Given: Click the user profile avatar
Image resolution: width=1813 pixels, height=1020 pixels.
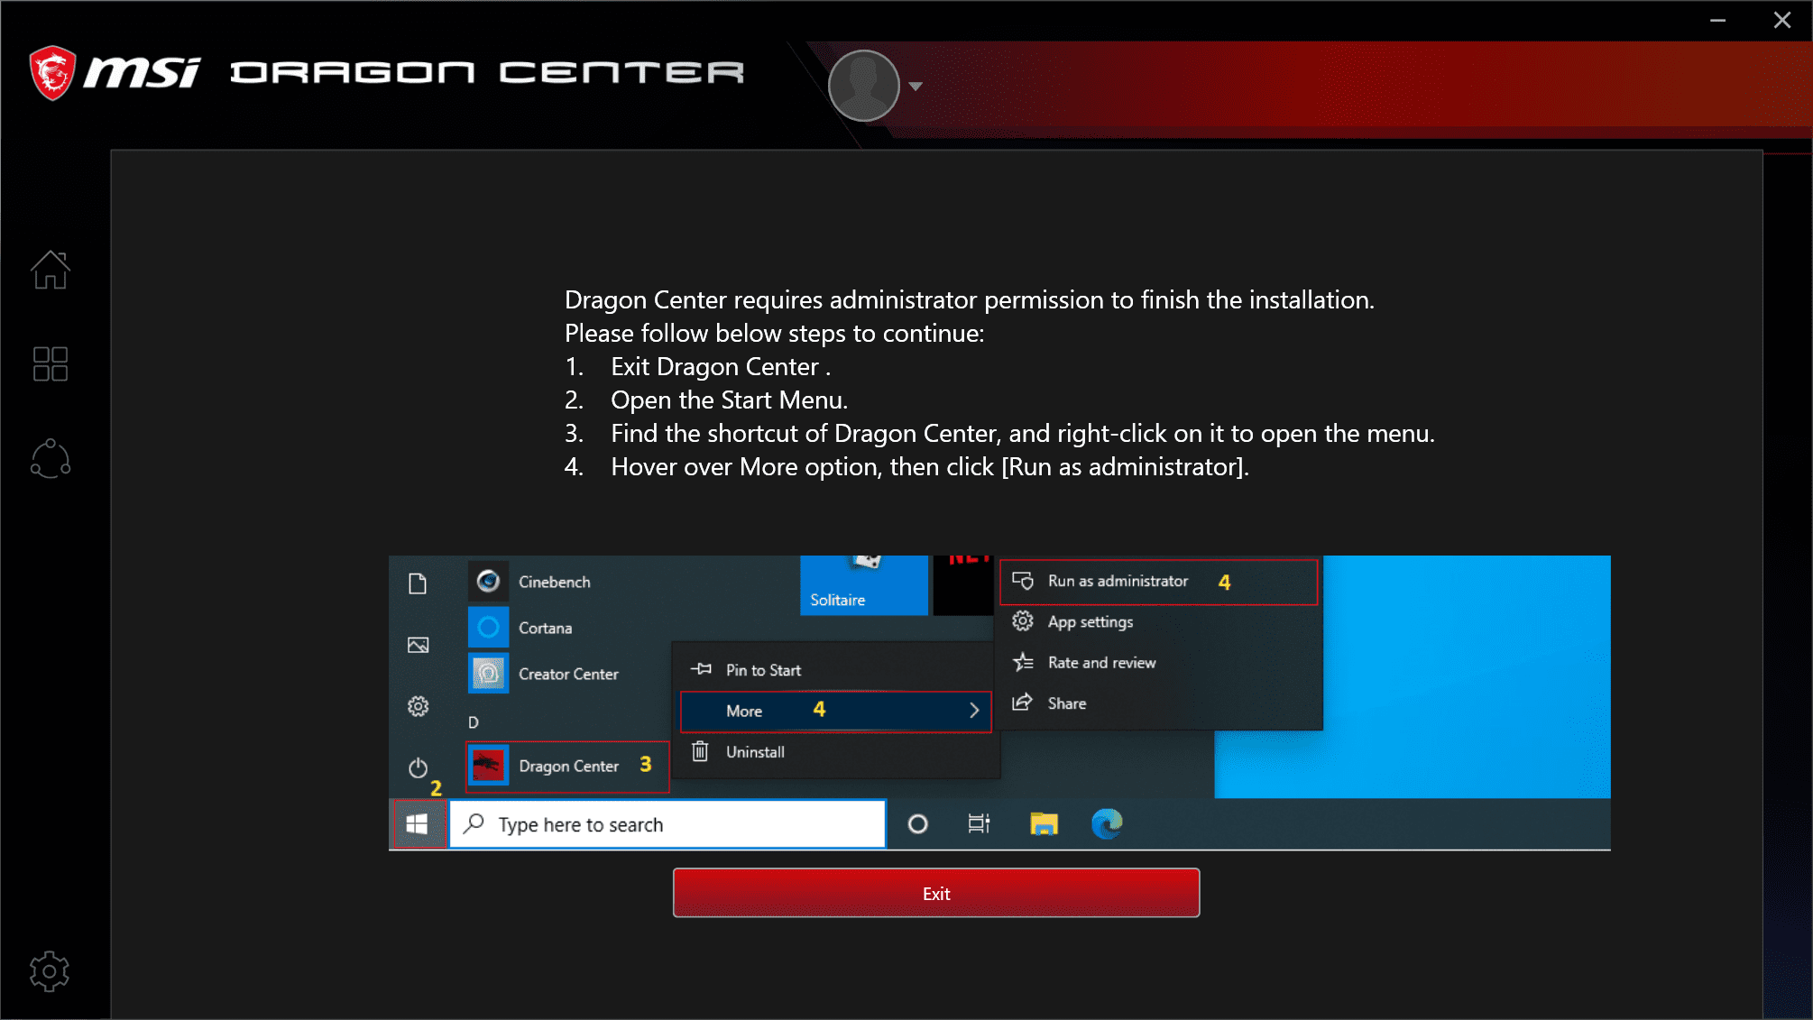Looking at the screenshot, I should (863, 86).
